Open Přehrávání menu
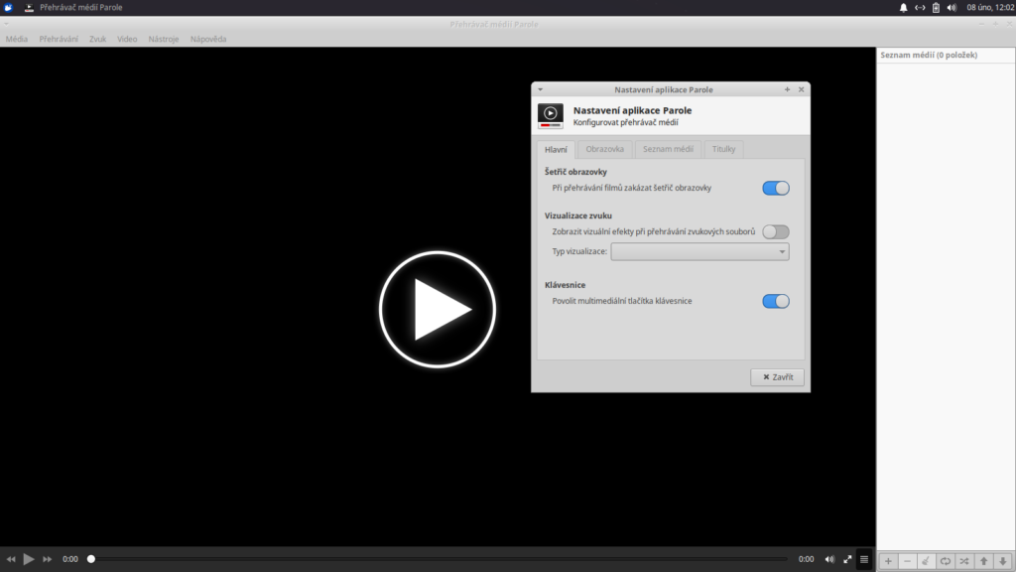Screen dimensions: 1016x572 point(59,39)
